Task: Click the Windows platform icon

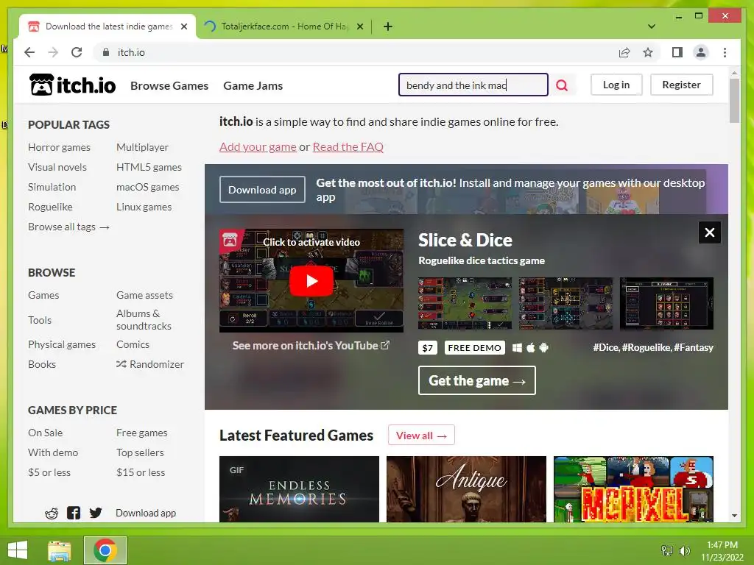Action: click(x=518, y=348)
